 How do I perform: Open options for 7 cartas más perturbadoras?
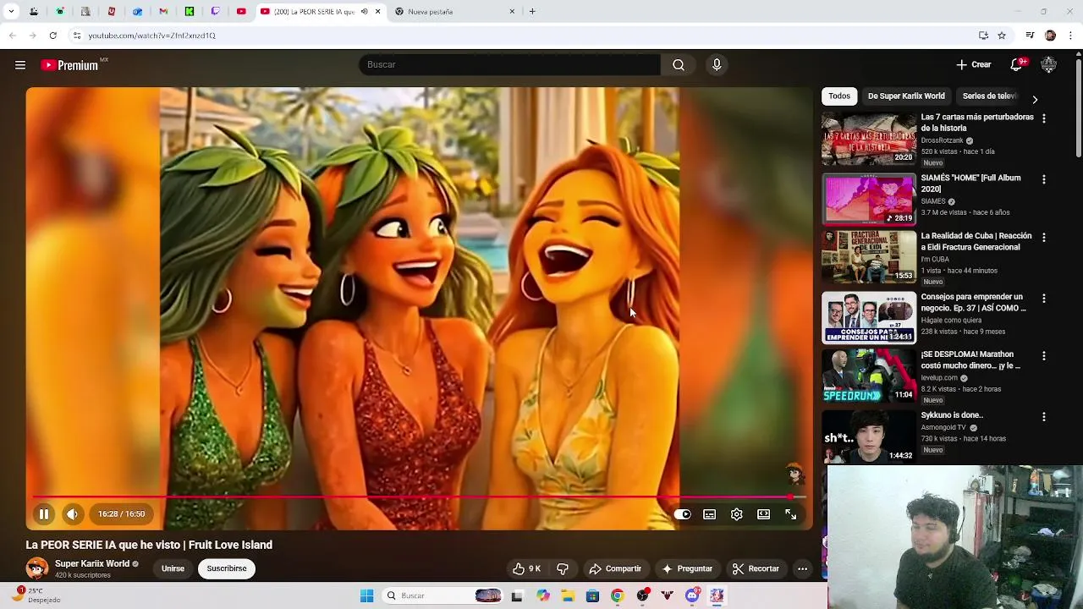pos(1043,119)
